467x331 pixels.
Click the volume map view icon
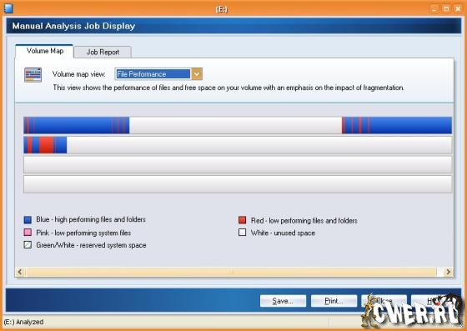33,75
